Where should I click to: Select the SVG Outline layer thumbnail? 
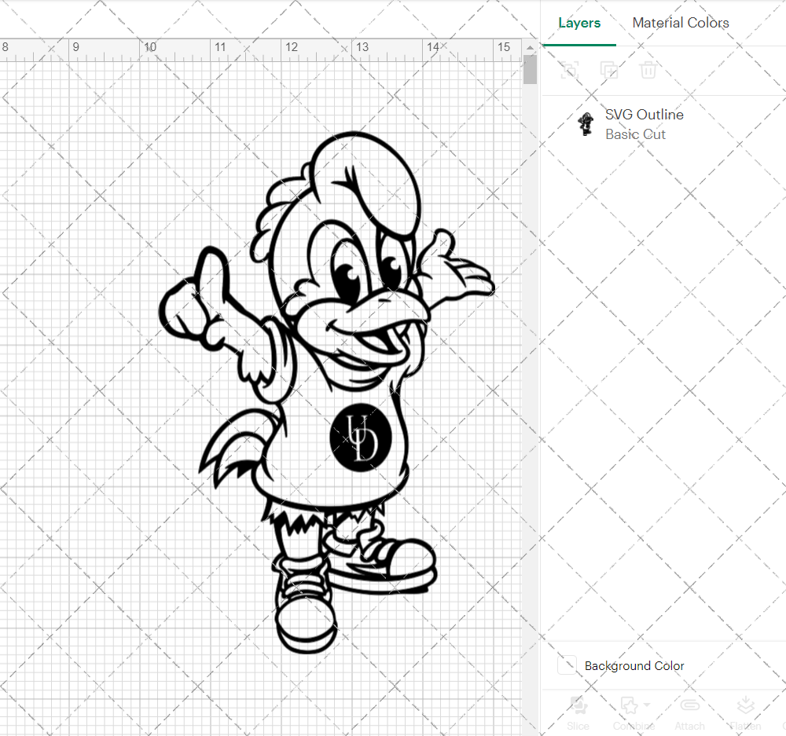[585, 124]
